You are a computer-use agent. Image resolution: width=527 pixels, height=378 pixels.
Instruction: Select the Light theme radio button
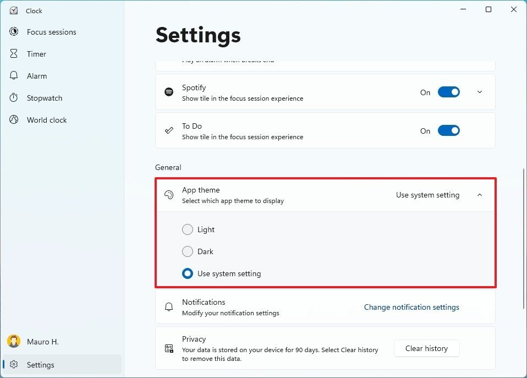pyautogui.click(x=187, y=229)
